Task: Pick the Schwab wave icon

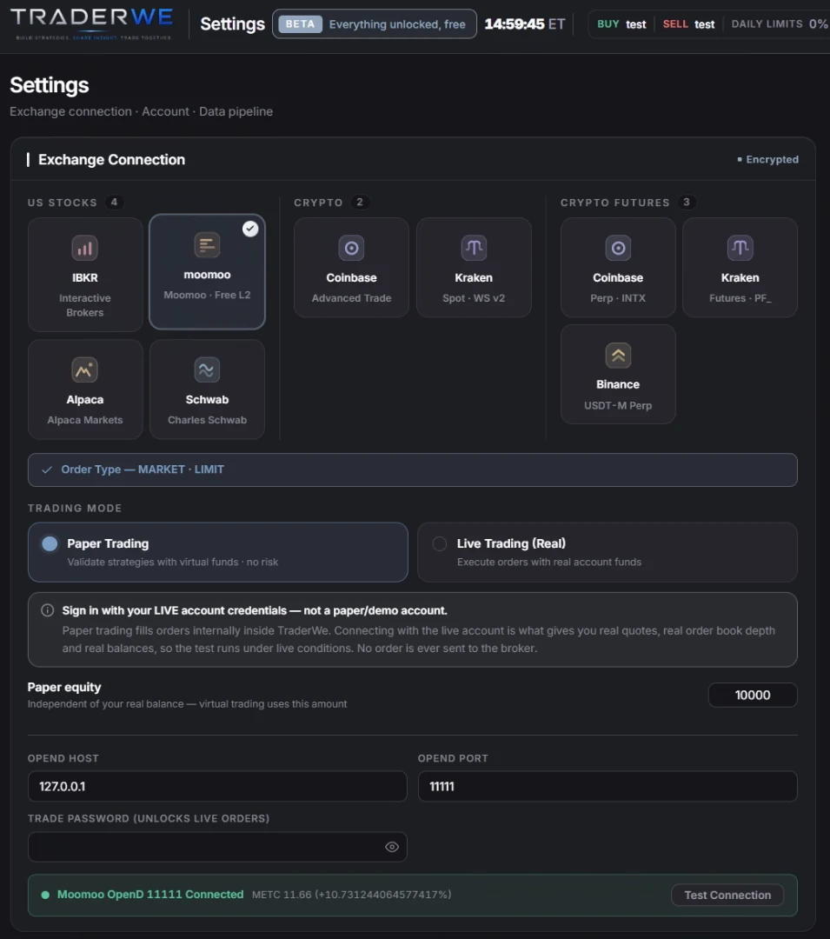Action: point(207,370)
